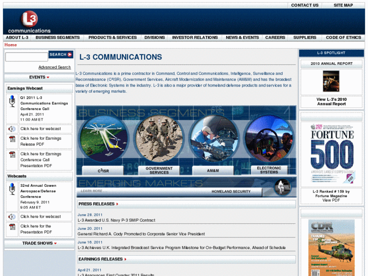Click the 32nd Annual Cowen Aerospace/Defense Conference text

38,191
